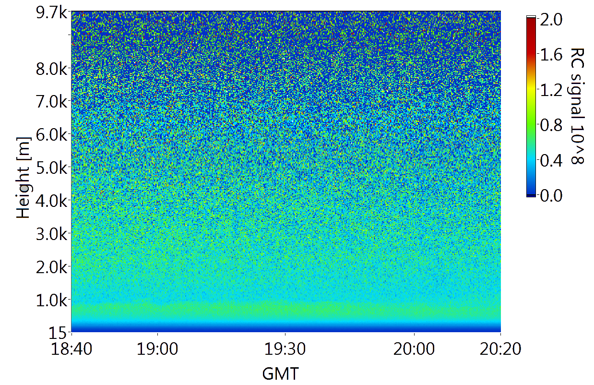Viewport: 594px width, 385px height.
Task: Click the 0.4 colorbar scale label
Action: 552,160
